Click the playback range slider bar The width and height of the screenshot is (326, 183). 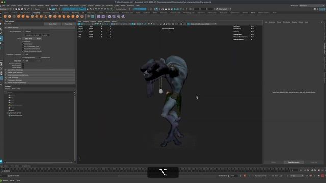[x=119, y=176]
